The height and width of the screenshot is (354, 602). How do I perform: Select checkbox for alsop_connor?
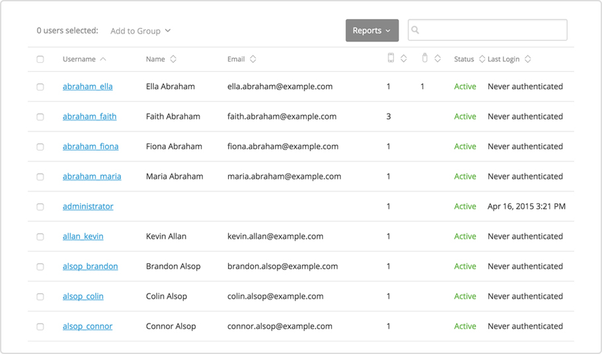pos(40,327)
